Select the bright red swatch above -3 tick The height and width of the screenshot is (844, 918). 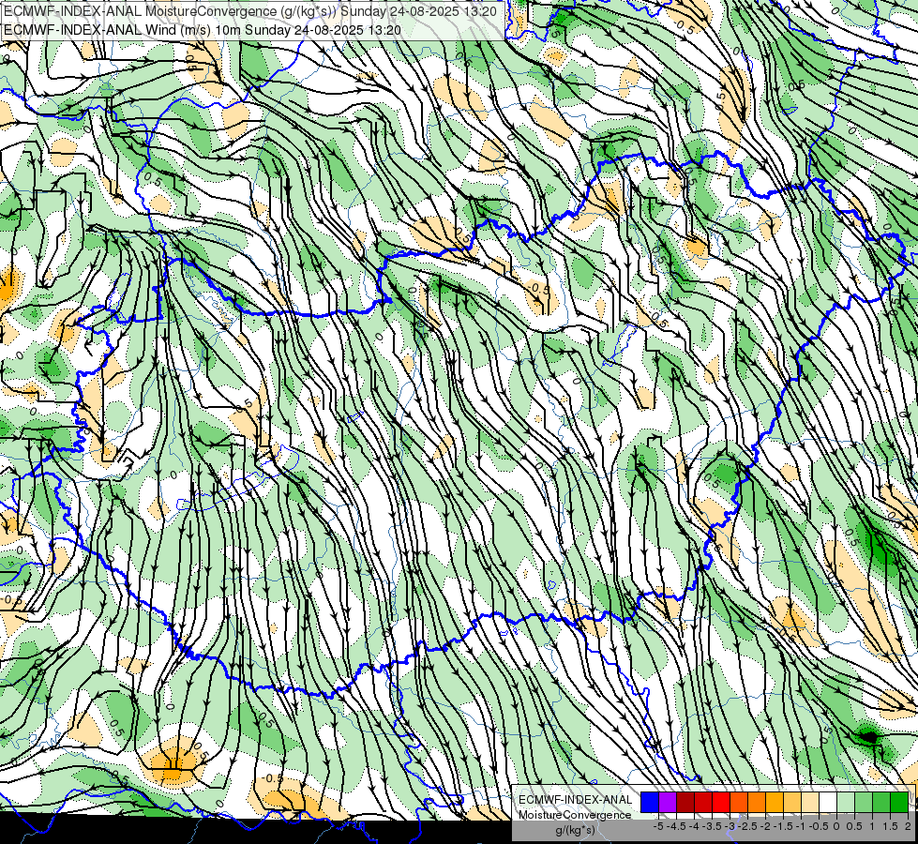[x=721, y=803]
